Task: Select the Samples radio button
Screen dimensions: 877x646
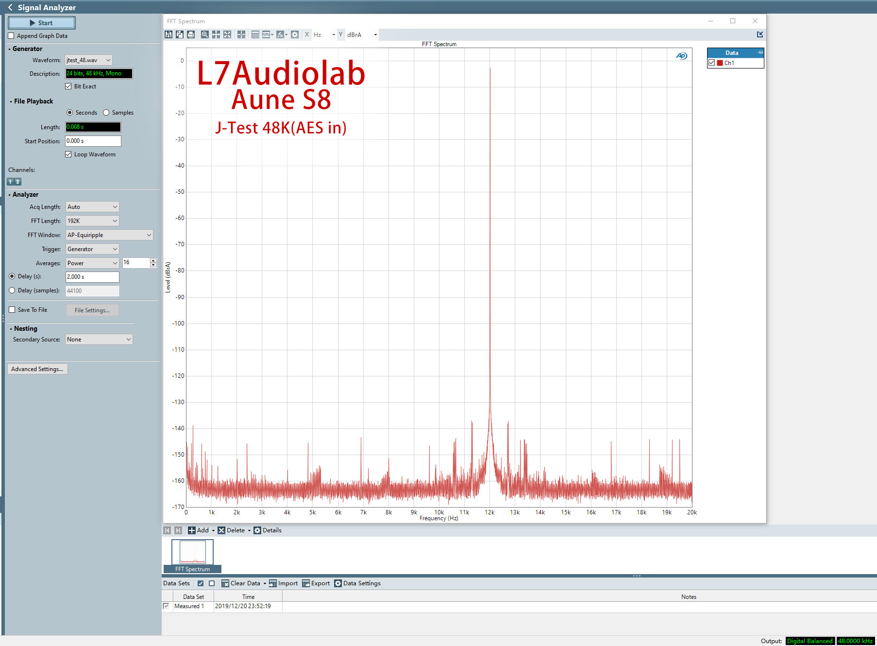Action: point(106,113)
